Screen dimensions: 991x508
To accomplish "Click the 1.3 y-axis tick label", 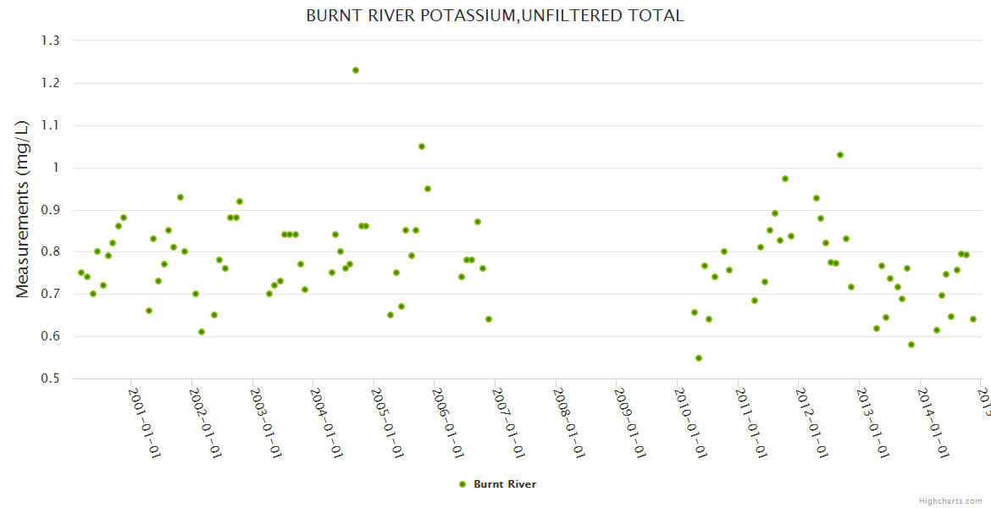I will click(50, 41).
